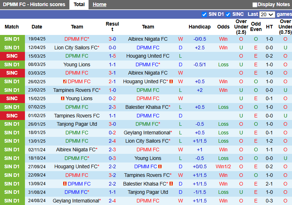Click half-time score 0-3 on 24/08/24 row

(x=269, y=201)
